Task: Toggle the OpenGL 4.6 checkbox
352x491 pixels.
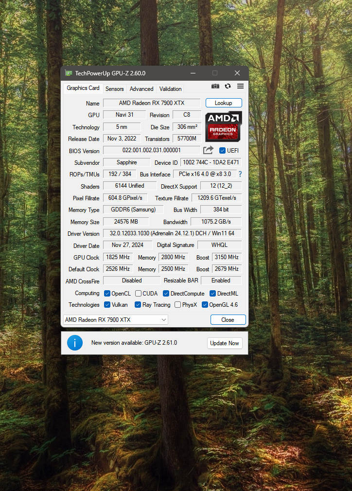Action: coord(205,305)
